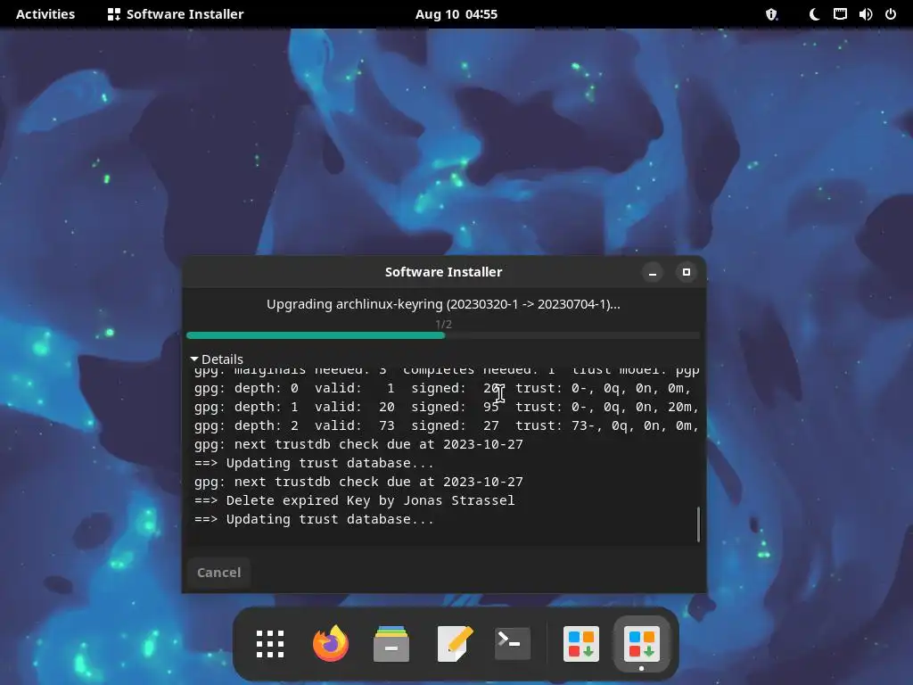This screenshot has height=685, width=913.
Task: Click the 'Delete expired Key by Jonas Strassel' line
Action: (x=355, y=500)
